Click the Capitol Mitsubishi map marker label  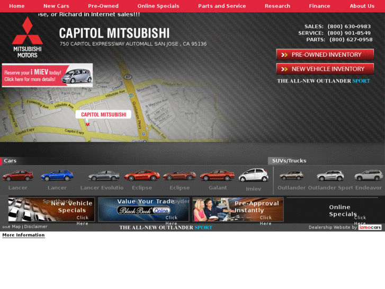tap(103, 115)
